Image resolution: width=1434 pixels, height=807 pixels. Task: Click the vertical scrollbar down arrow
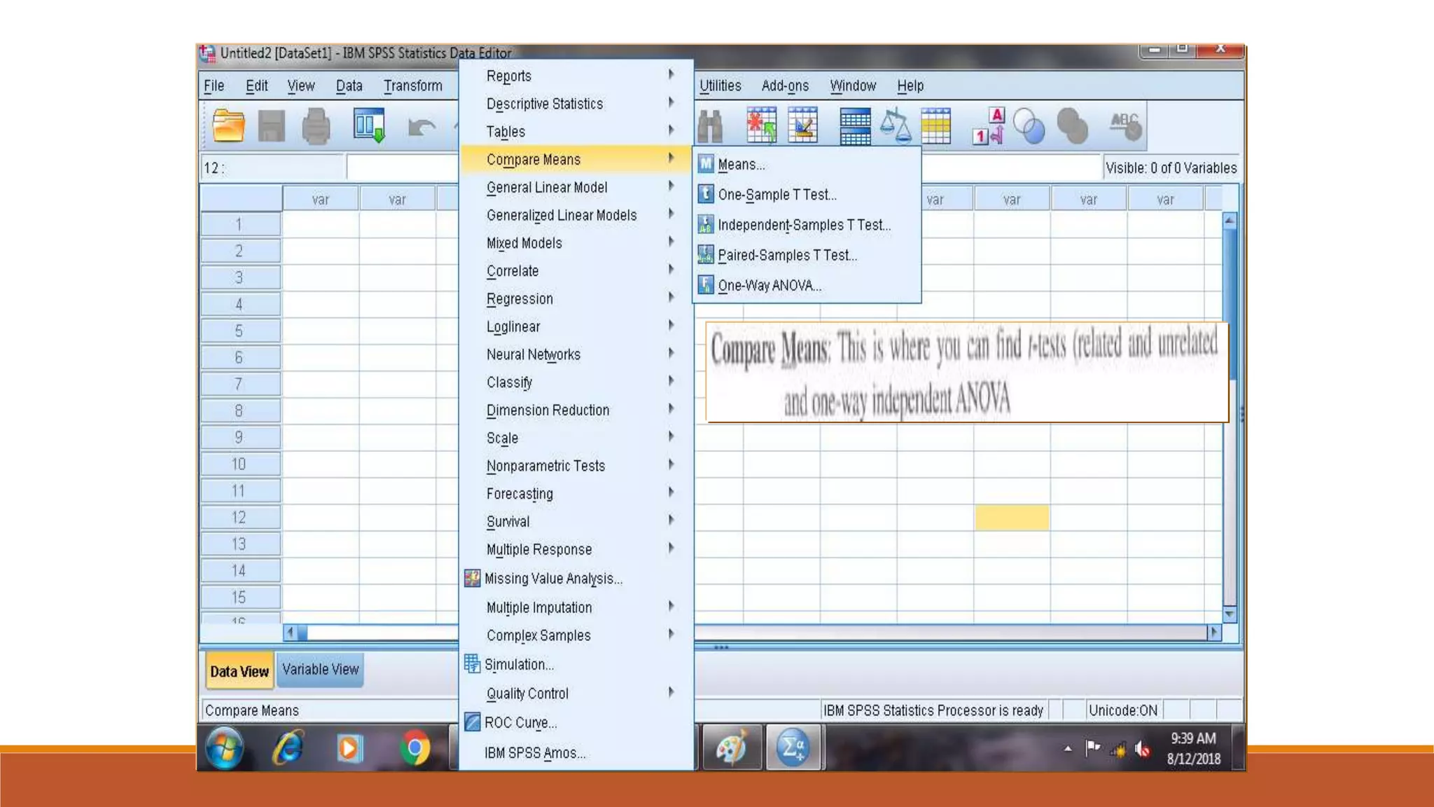pos(1230,614)
